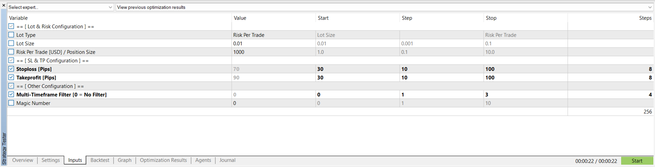Viewport: 655px width, 167px height.
Task: Enable the Lot Type checkbox
Action: click(x=11, y=35)
